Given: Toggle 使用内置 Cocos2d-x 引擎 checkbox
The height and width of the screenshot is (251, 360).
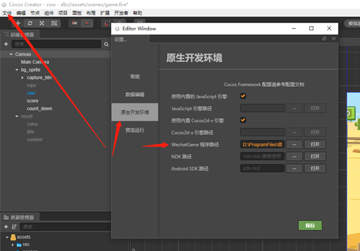Looking at the screenshot, I should pos(243,120).
